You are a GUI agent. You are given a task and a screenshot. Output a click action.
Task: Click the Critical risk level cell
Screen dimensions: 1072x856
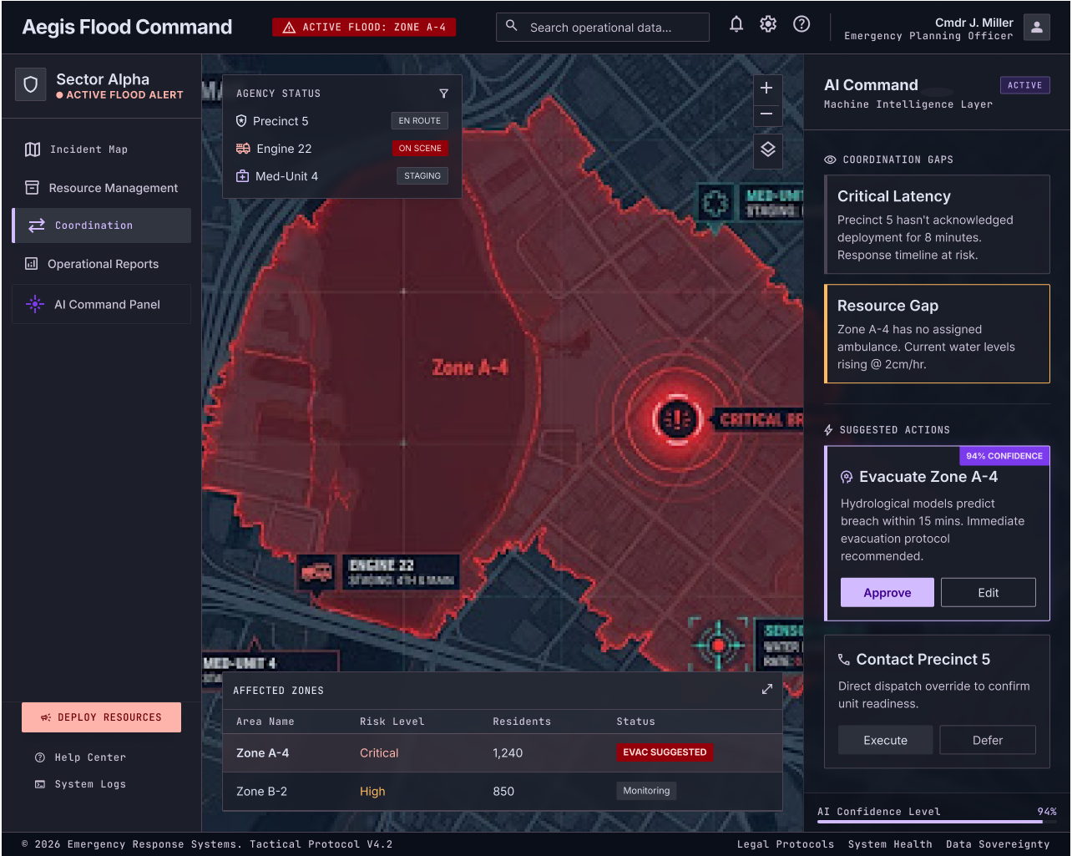(379, 753)
